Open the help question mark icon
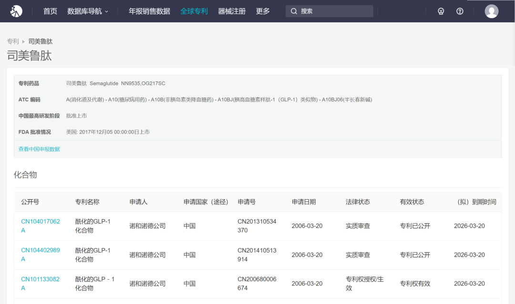The image size is (515, 304). pyautogui.click(x=460, y=11)
